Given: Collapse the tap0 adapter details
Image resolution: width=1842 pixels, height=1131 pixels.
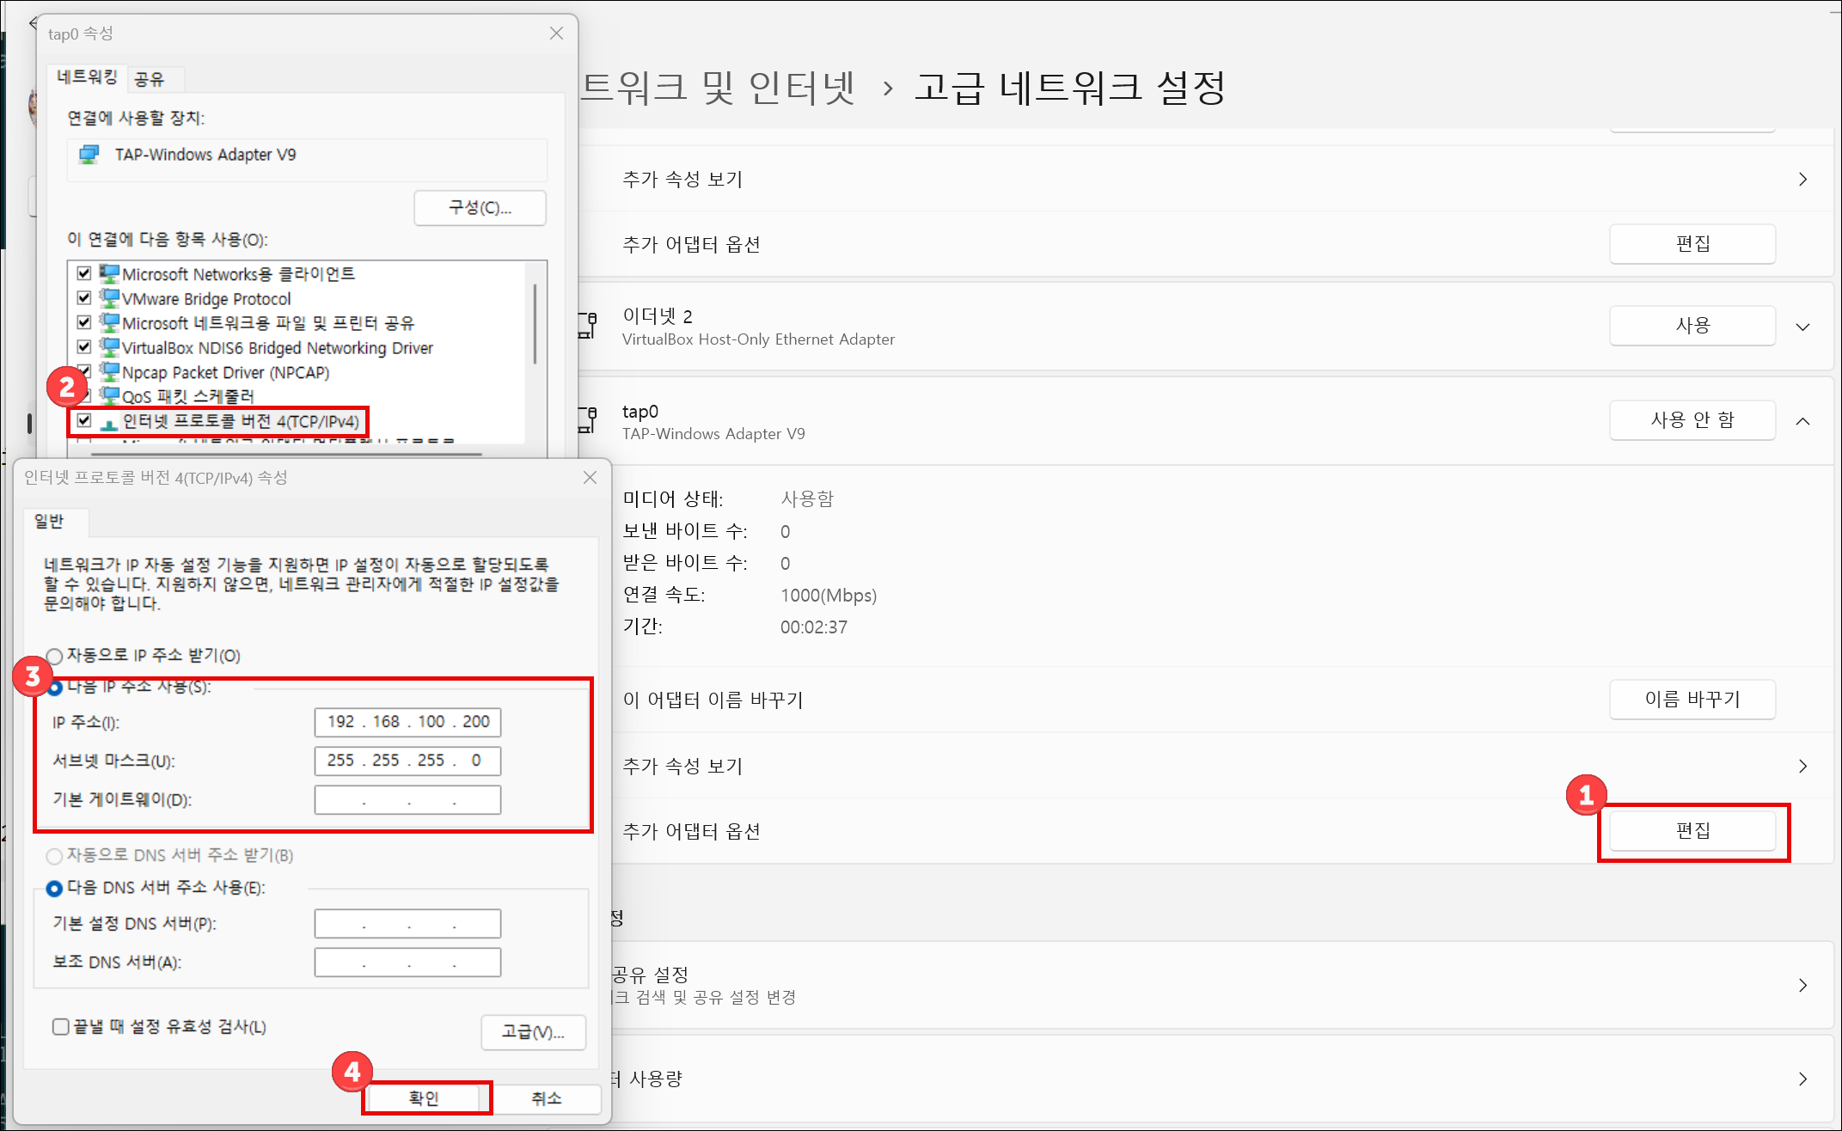Looking at the screenshot, I should 1802,421.
